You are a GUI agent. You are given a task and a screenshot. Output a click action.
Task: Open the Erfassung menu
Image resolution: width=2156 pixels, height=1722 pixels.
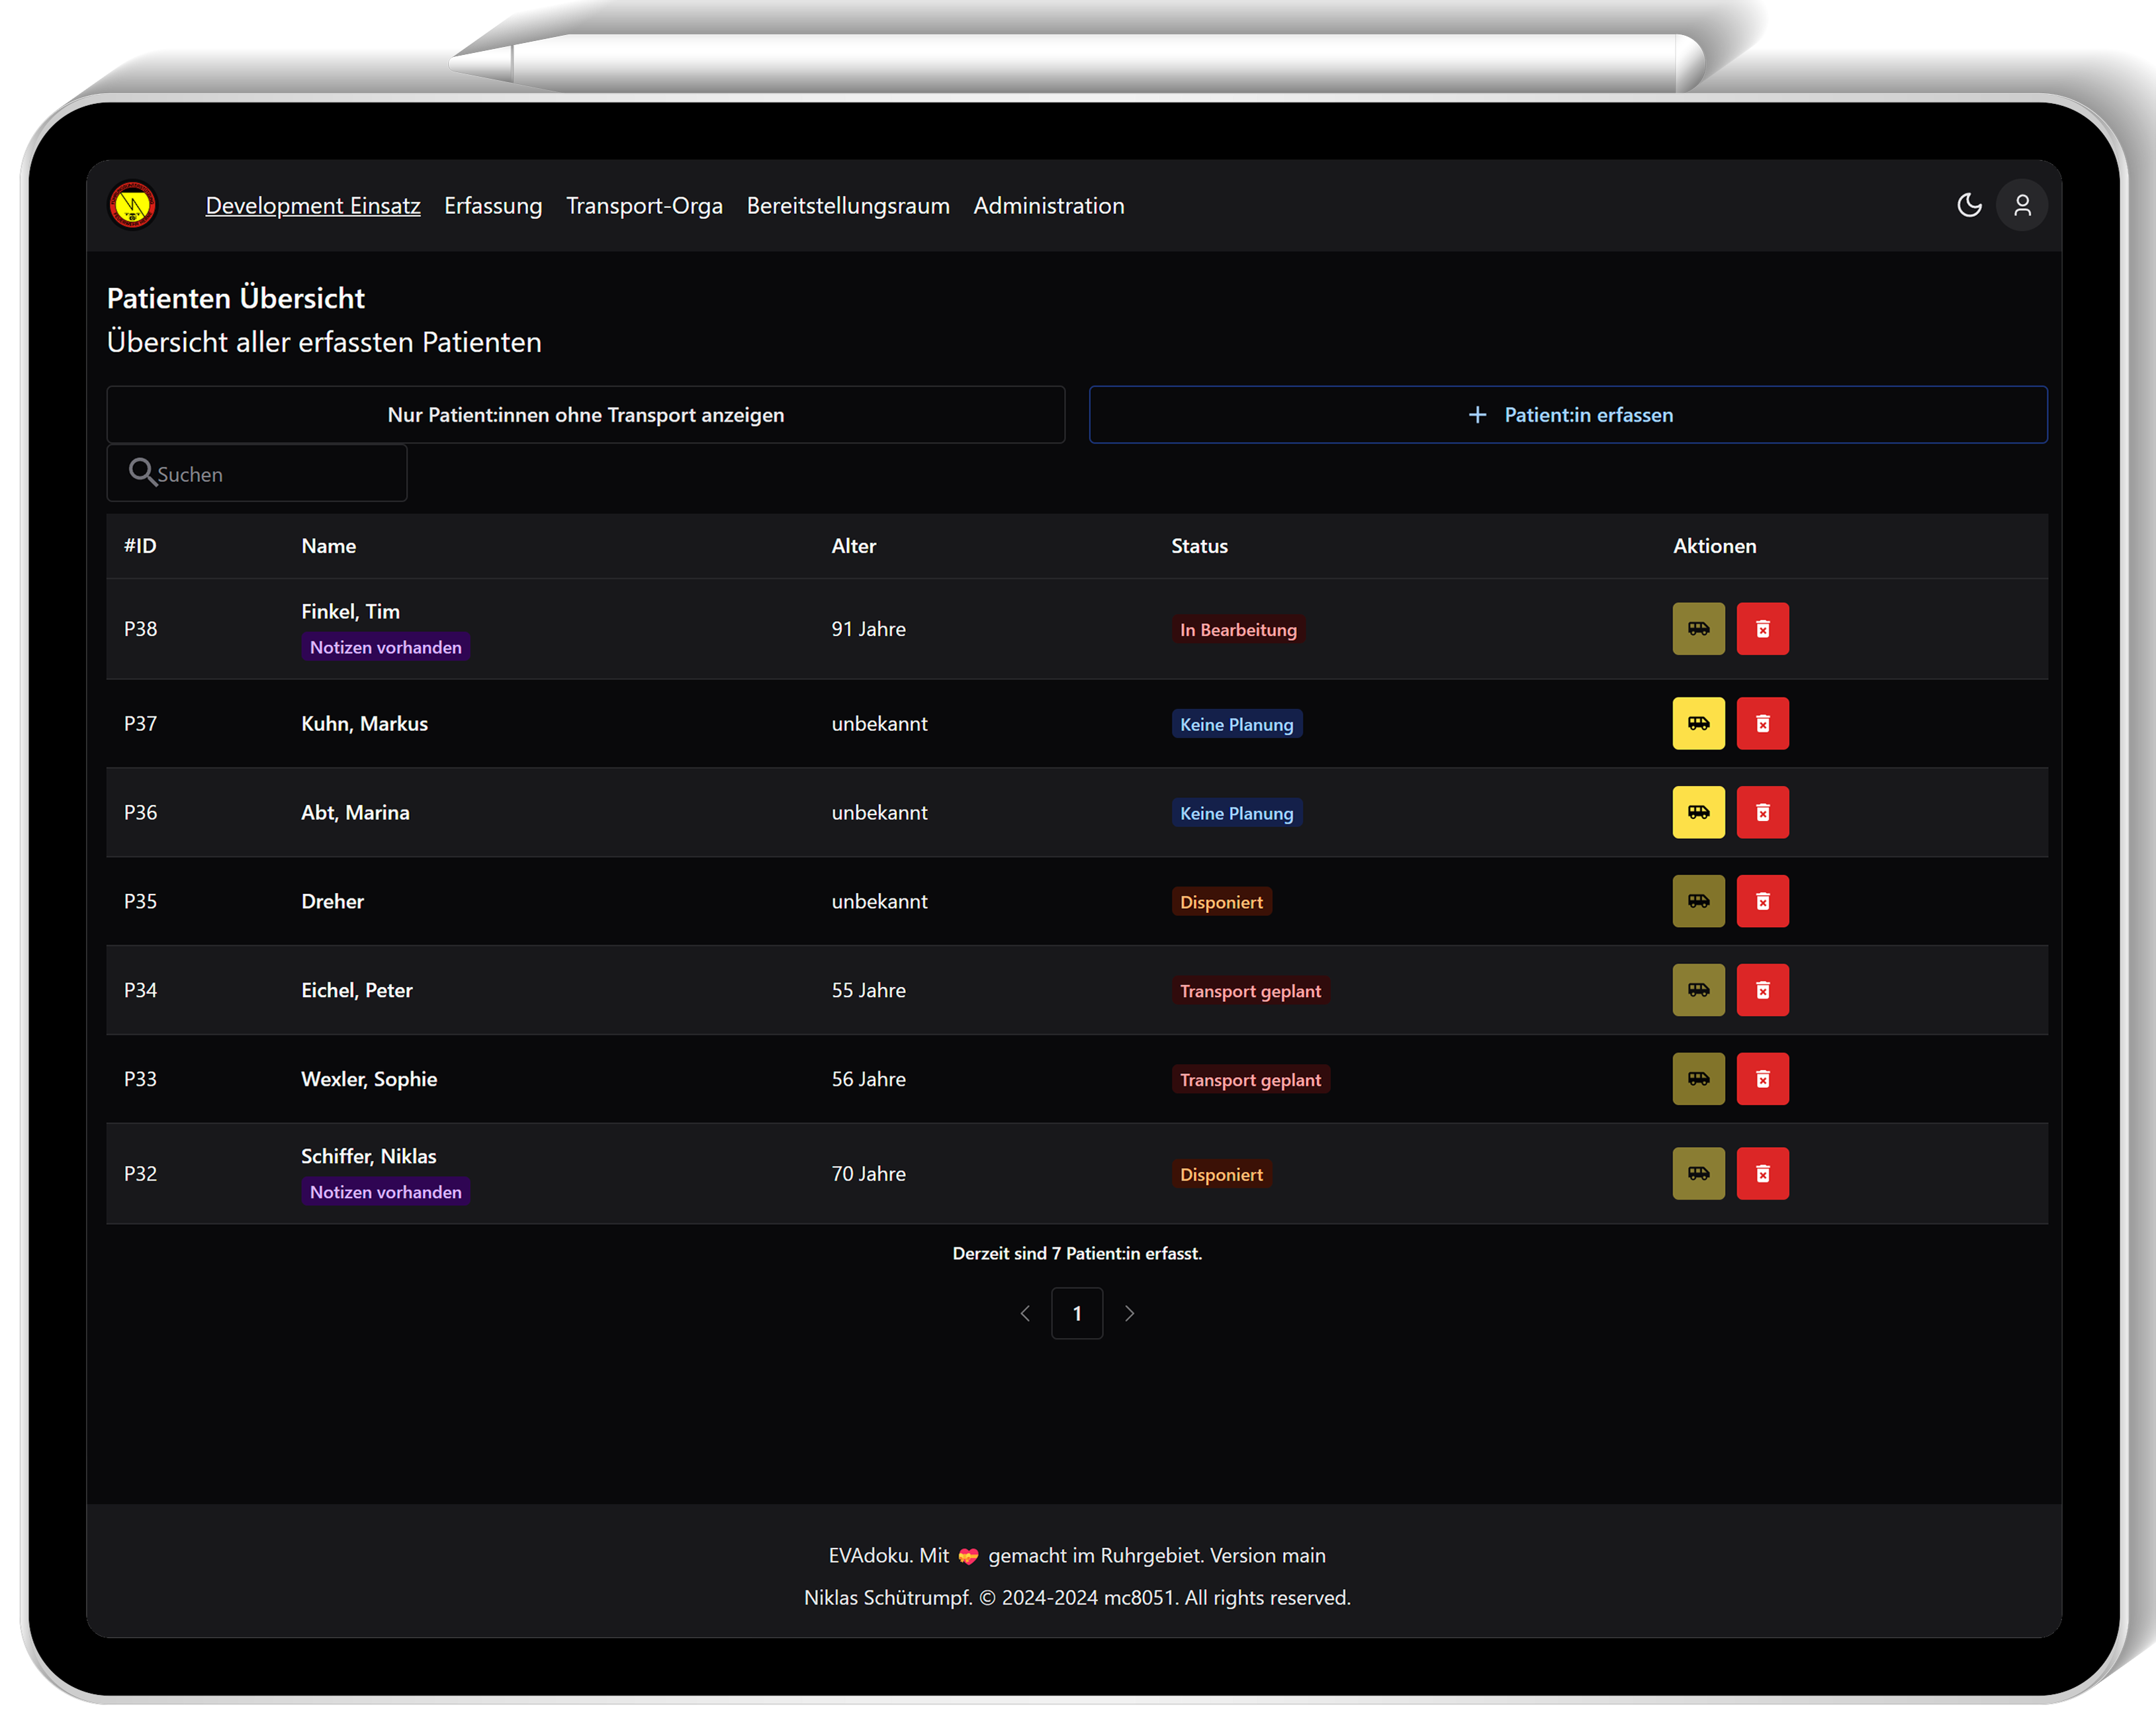point(493,205)
